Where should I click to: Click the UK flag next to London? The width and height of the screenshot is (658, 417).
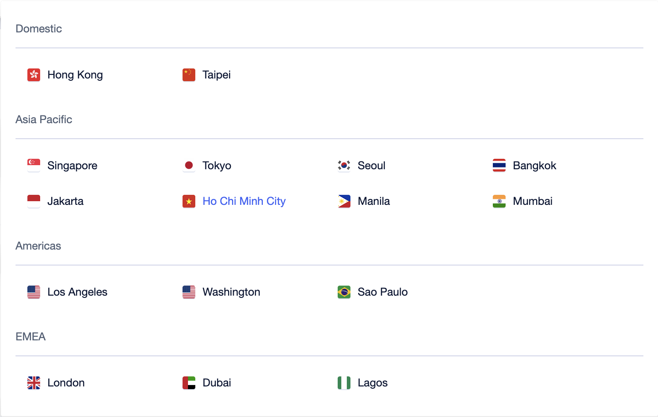(34, 383)
